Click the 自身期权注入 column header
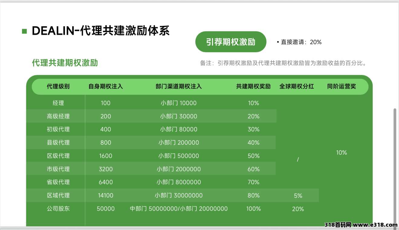399x230 pixels. pos(105,86)
